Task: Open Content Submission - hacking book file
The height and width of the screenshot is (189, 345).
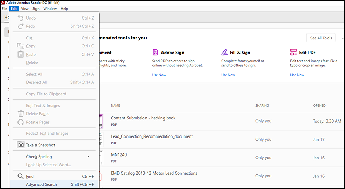Action: click(143, 118)
